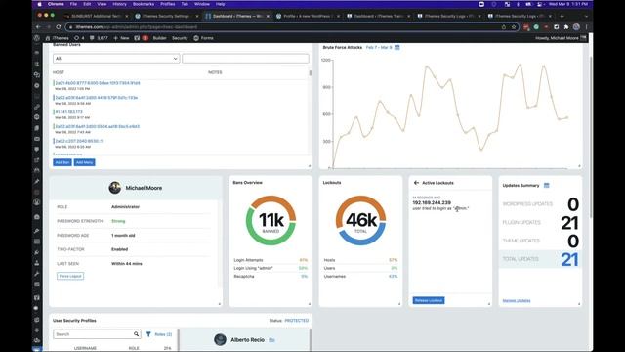Click Michael Moore's profile avatar in card
Screen dimensions: 625x352
pyautogui.click(x=115, y=188)
